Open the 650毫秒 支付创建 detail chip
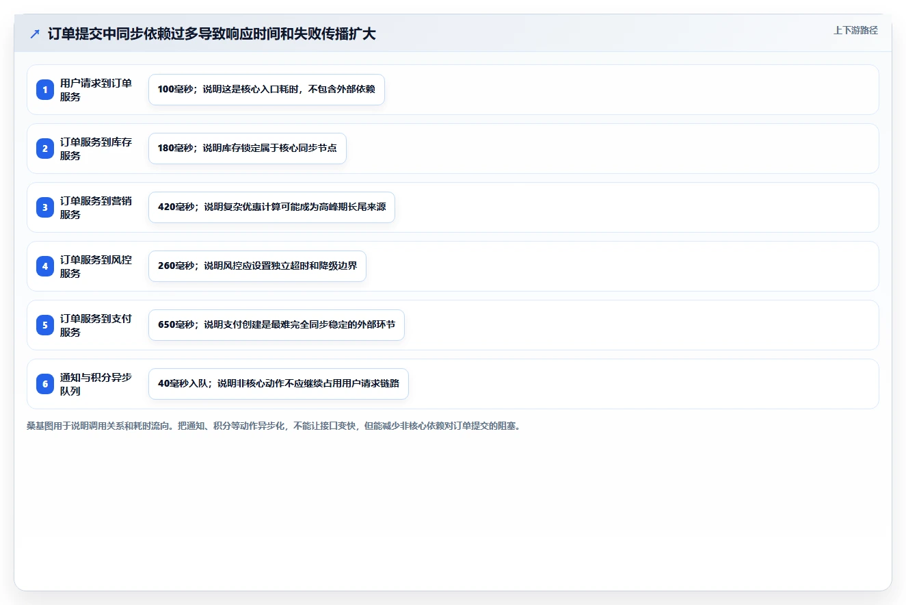The height and width of the screenshot is (605, 906). tap(276, 325)
